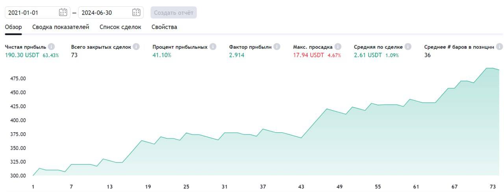
Task: Click x-axis trade number 25
Action: click(186, 186)
